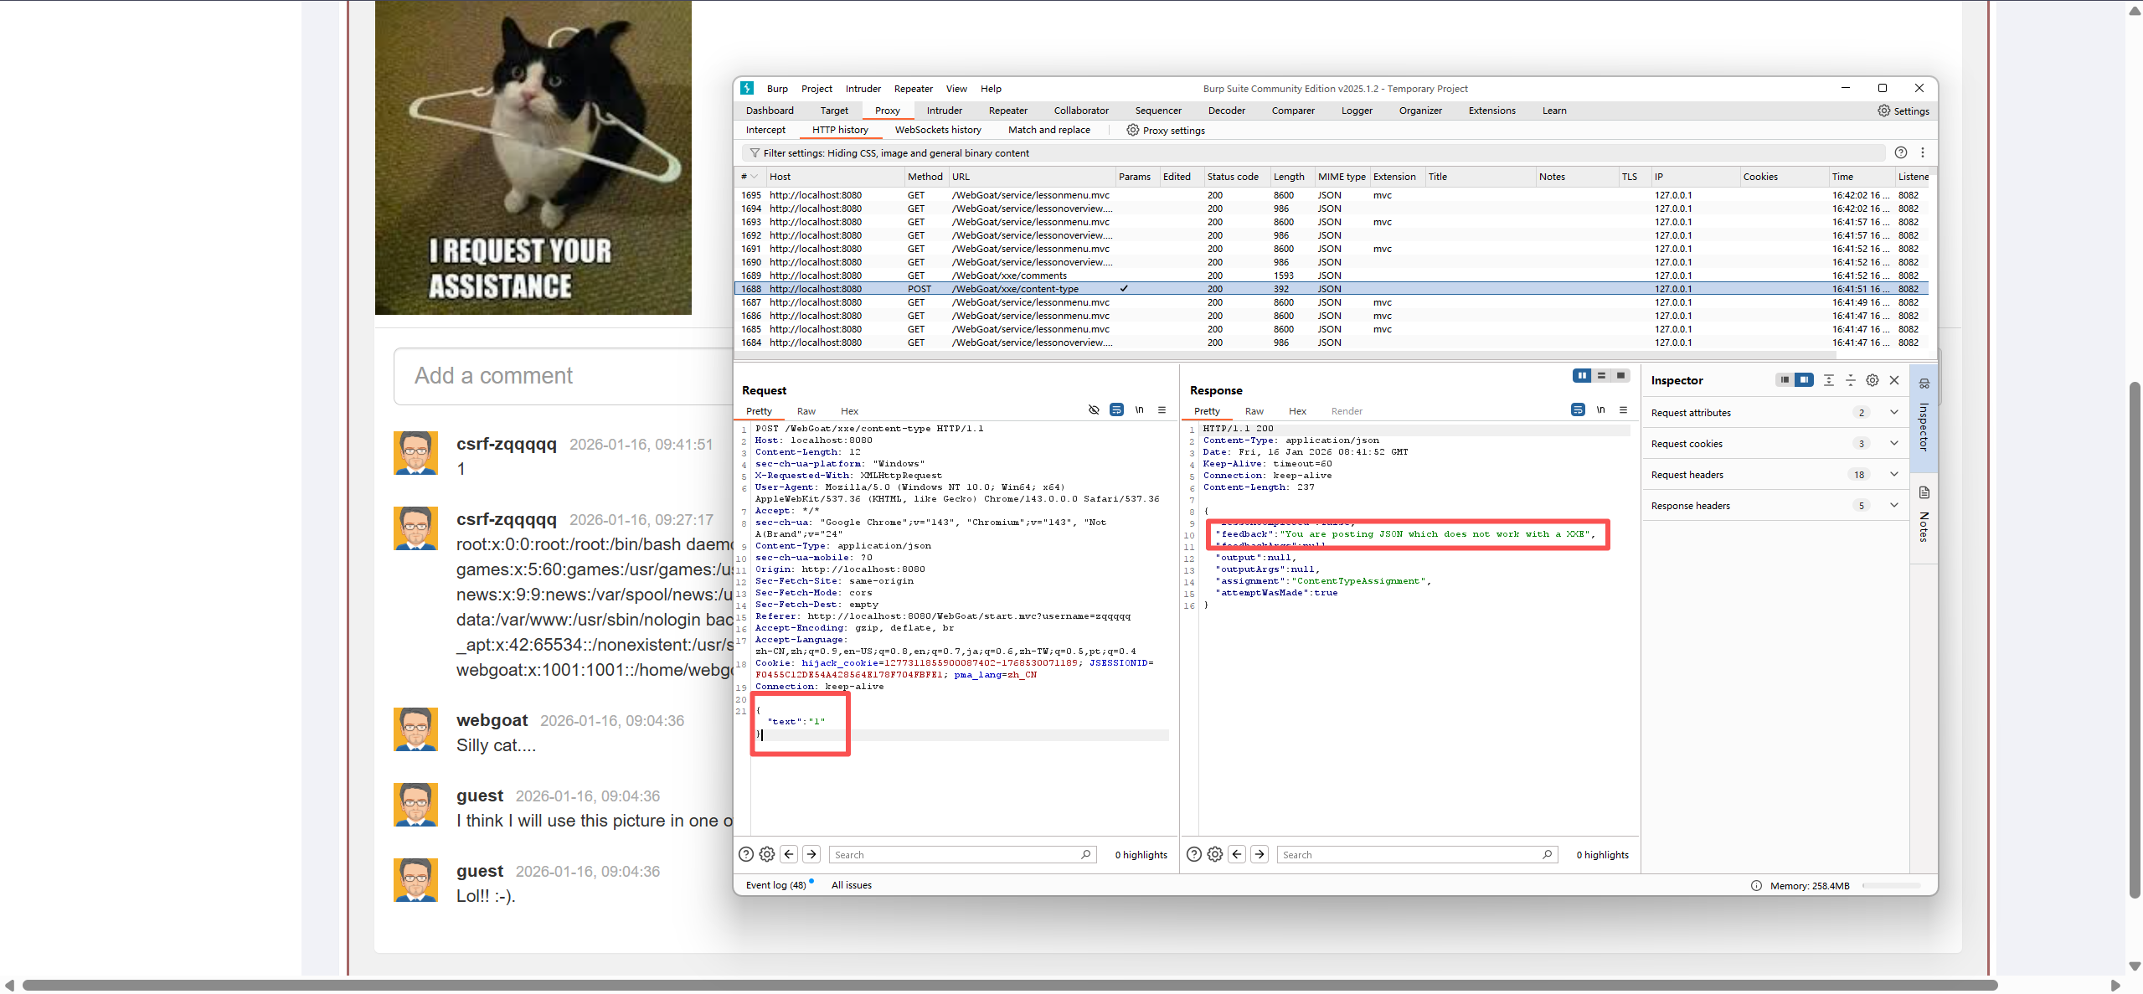Open Event log in status bar

775,885
